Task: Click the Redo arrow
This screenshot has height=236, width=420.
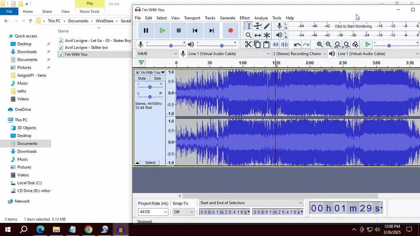Action: (306, 45)
